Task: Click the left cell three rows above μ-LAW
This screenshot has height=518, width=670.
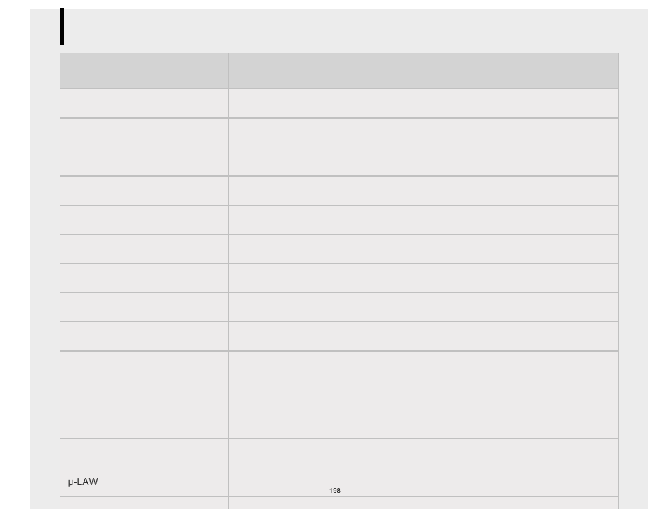Action: coord(145,394)
